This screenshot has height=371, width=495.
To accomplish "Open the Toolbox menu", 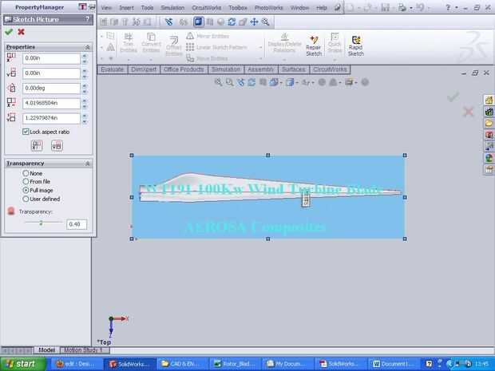I will (x=238, y=7).
